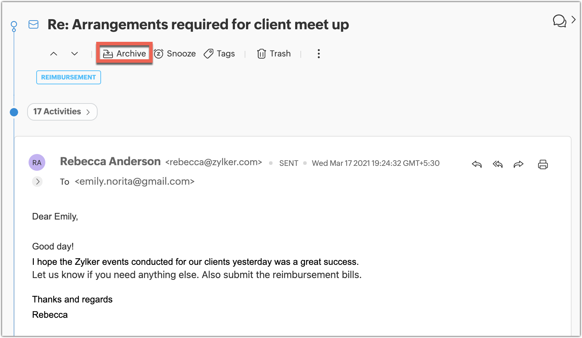This screenshot has height=338, width=582.
Task: Forward this email using the forward icon
Action: click(519, 164)
